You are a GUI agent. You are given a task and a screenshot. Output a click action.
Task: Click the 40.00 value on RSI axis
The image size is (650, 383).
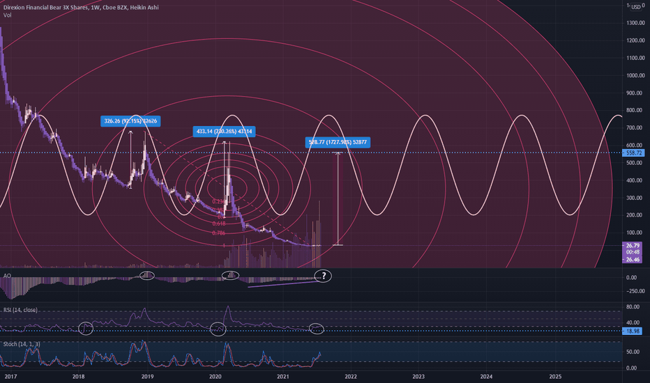point(633,322)
